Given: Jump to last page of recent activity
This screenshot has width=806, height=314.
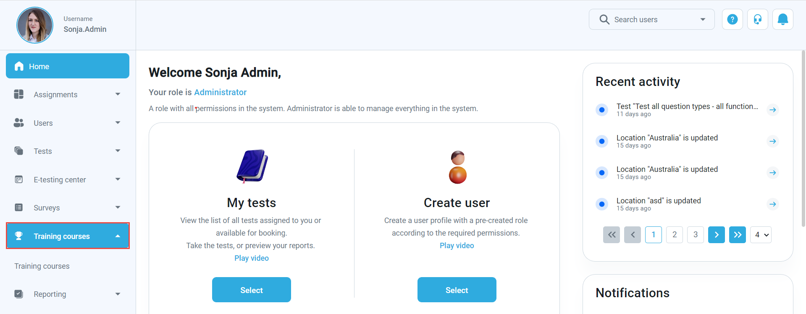Looking at the screenshot, I should pyautogui.click(x=737, y=235).
